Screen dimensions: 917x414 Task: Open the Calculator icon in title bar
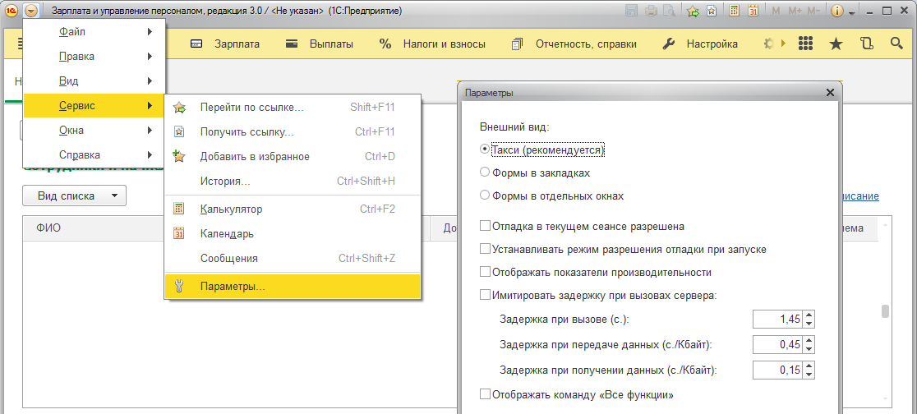tap(735, 11)
